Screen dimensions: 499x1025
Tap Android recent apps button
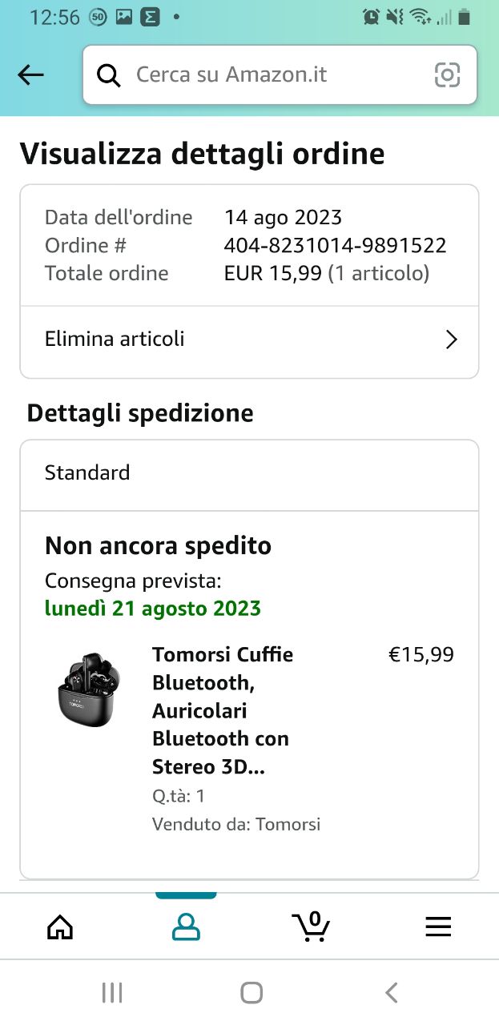[112, 993]
